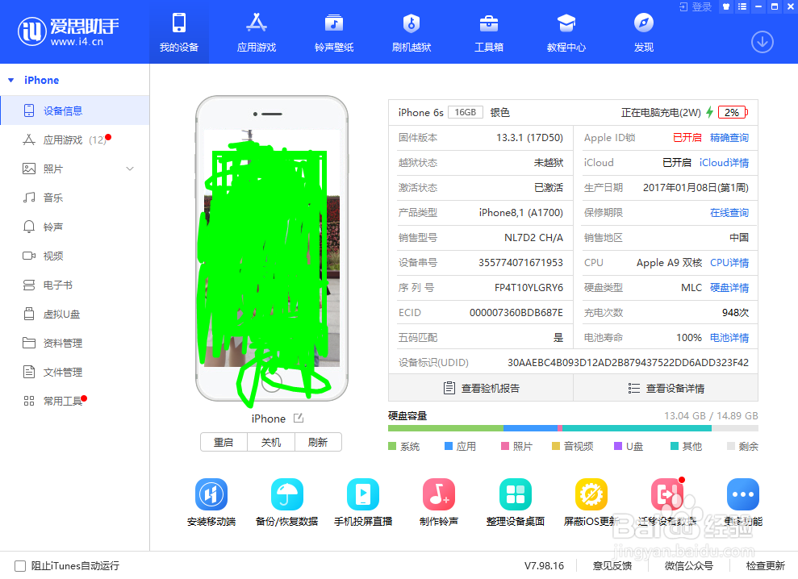Image resolution: width=798 pixels, height=579 pixels.
Task: Select 音乐 in the sidebar
Action: pyautogui.click(x=75, y=198)
